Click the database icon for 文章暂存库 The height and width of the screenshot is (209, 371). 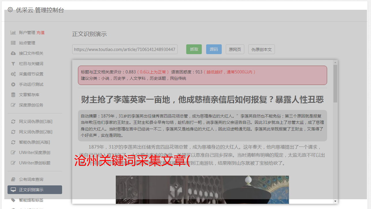[x=13, y=95]
